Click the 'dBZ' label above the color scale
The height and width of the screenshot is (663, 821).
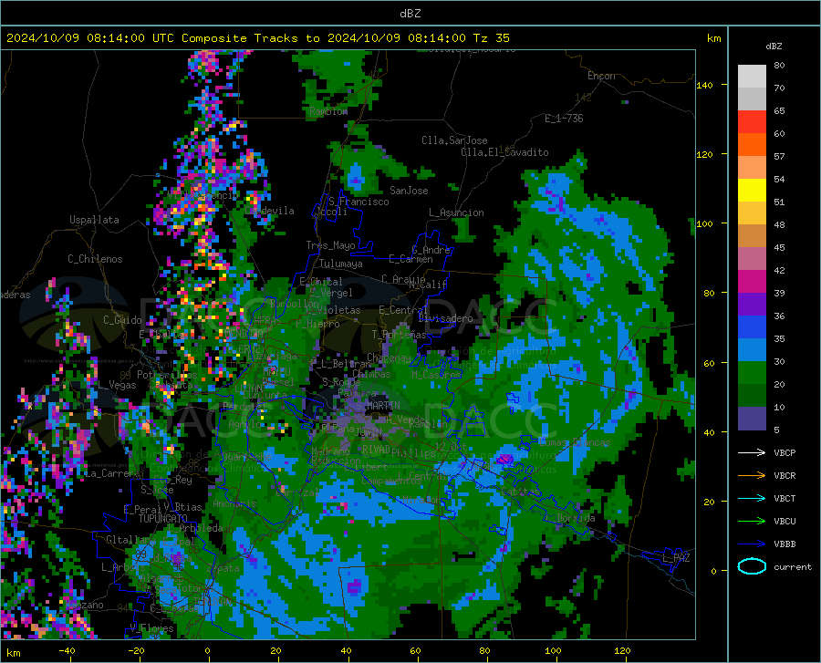point(774,46)
